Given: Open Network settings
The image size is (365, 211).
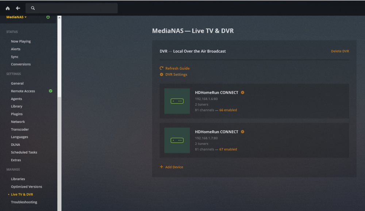Looking at the screenshot, I should 18,122.
